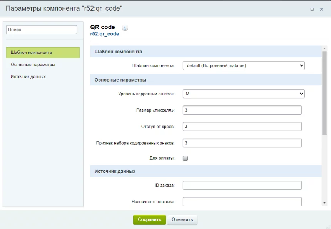Image resolution: width=331 pixels, height=229 pixels.
Task: Click the «ID заказа» input field
Action: 242,186
